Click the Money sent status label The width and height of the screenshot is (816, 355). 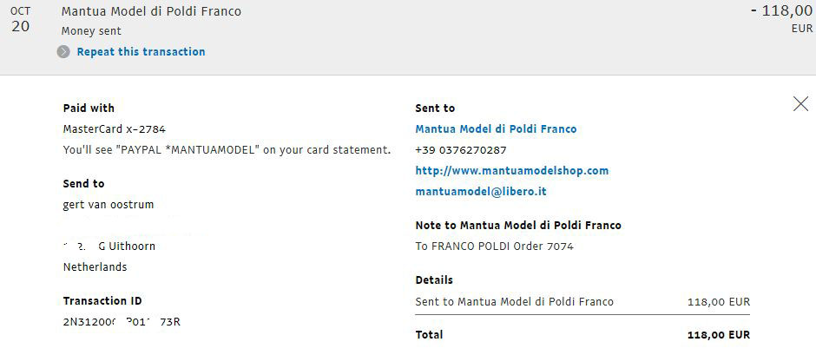91,31
